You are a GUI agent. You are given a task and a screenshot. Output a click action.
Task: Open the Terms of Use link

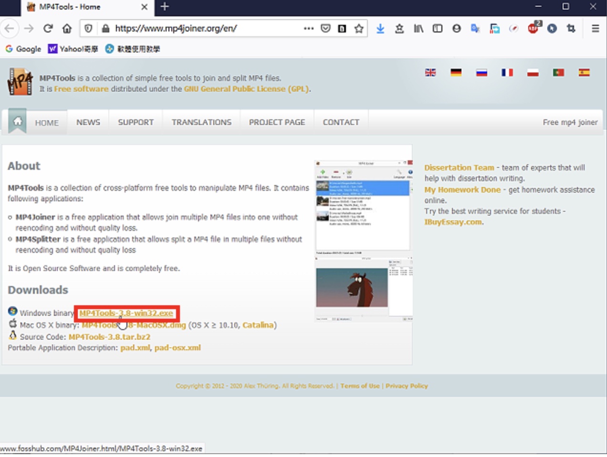[360, 386]
